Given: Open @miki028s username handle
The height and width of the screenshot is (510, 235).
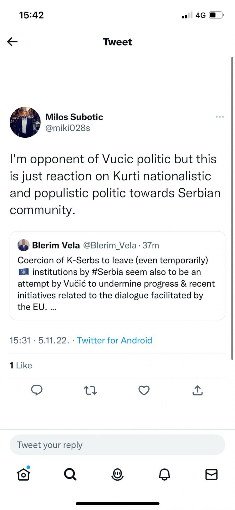Looking at the screenshot, I should point(67,128).
